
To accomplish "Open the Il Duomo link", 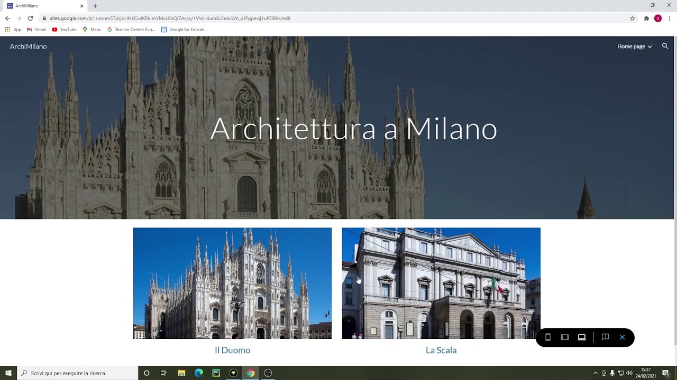I will pyautogui.click(x=232, y=350).
